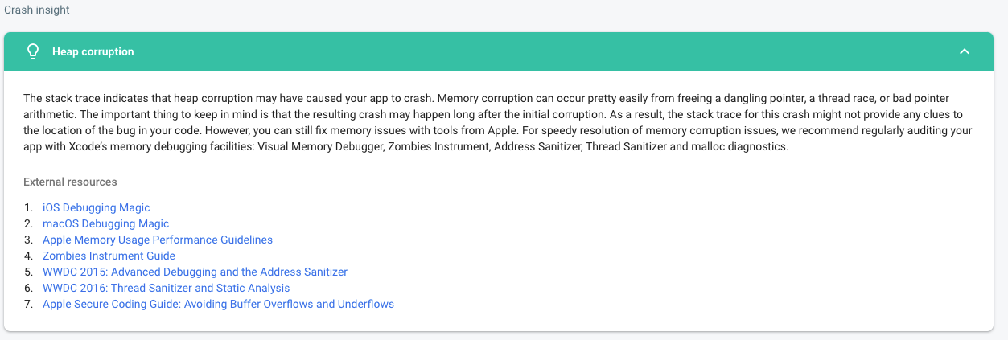
Task: Click the heap corruption description paragraph
Action: point(499,121)
